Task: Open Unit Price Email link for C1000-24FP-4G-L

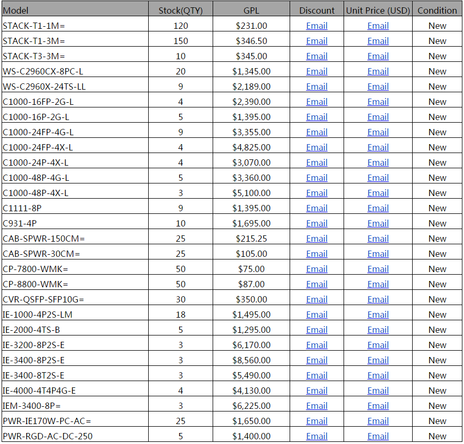Action: (x=378, y=132)
